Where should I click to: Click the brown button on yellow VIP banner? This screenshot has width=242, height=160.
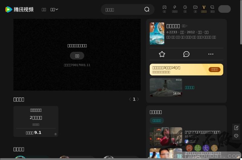(214, 69)
